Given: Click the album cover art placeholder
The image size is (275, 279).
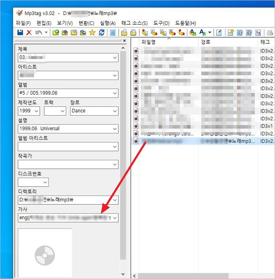Looking at the screenshot, I should [45, 253].
